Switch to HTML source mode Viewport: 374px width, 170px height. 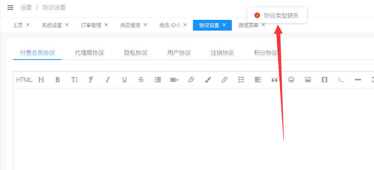point(24,80)
